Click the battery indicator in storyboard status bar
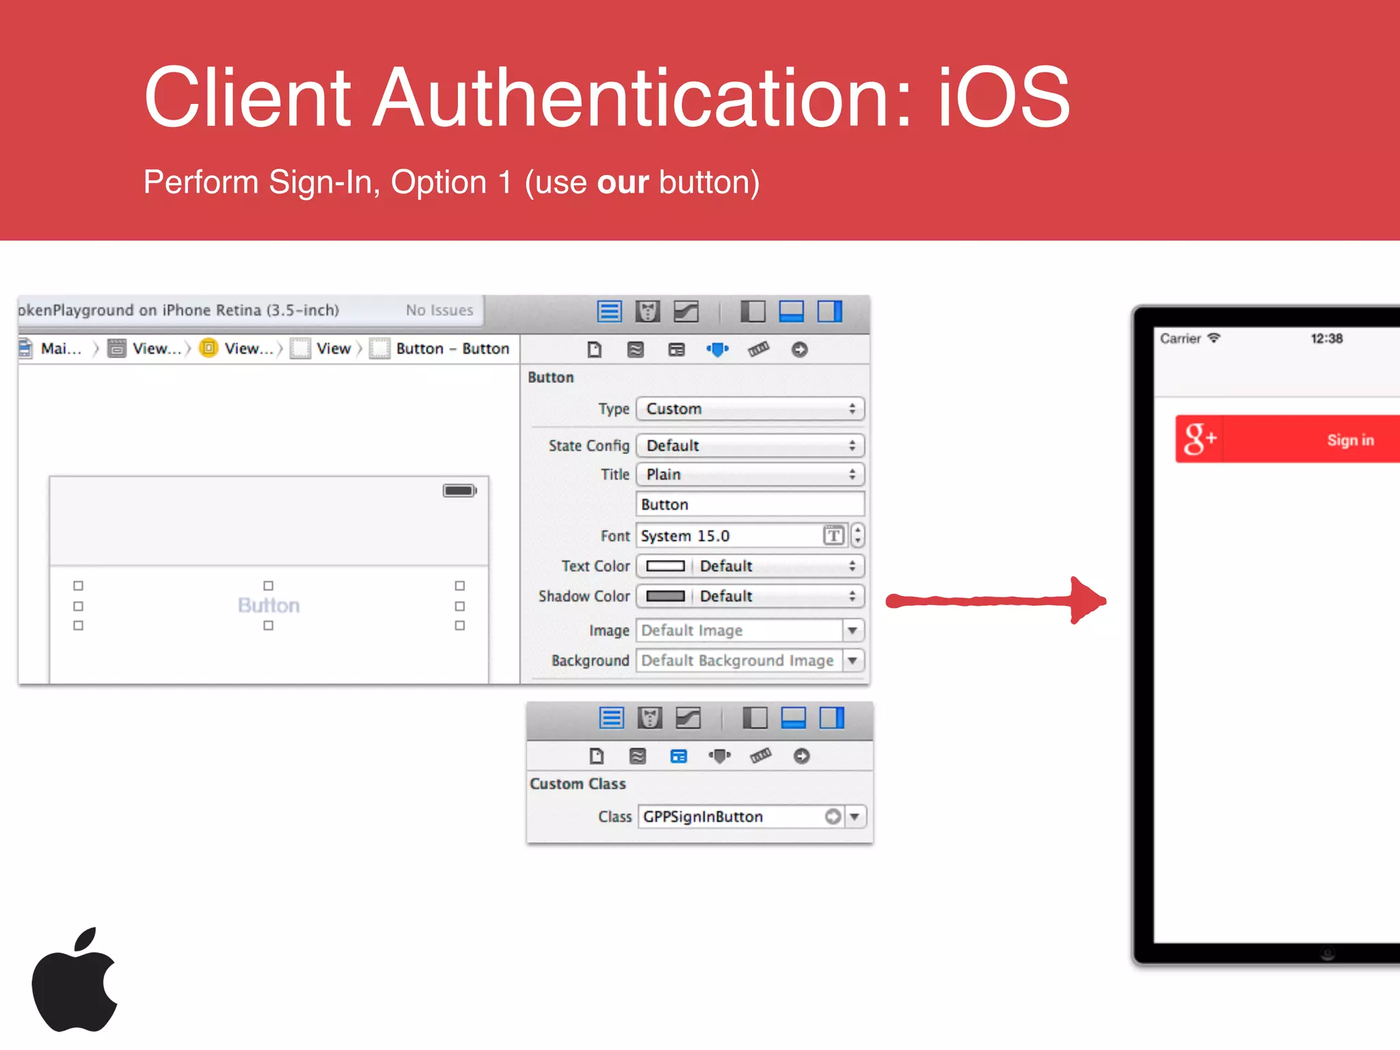The image size is (1400, 1050). 459,491
